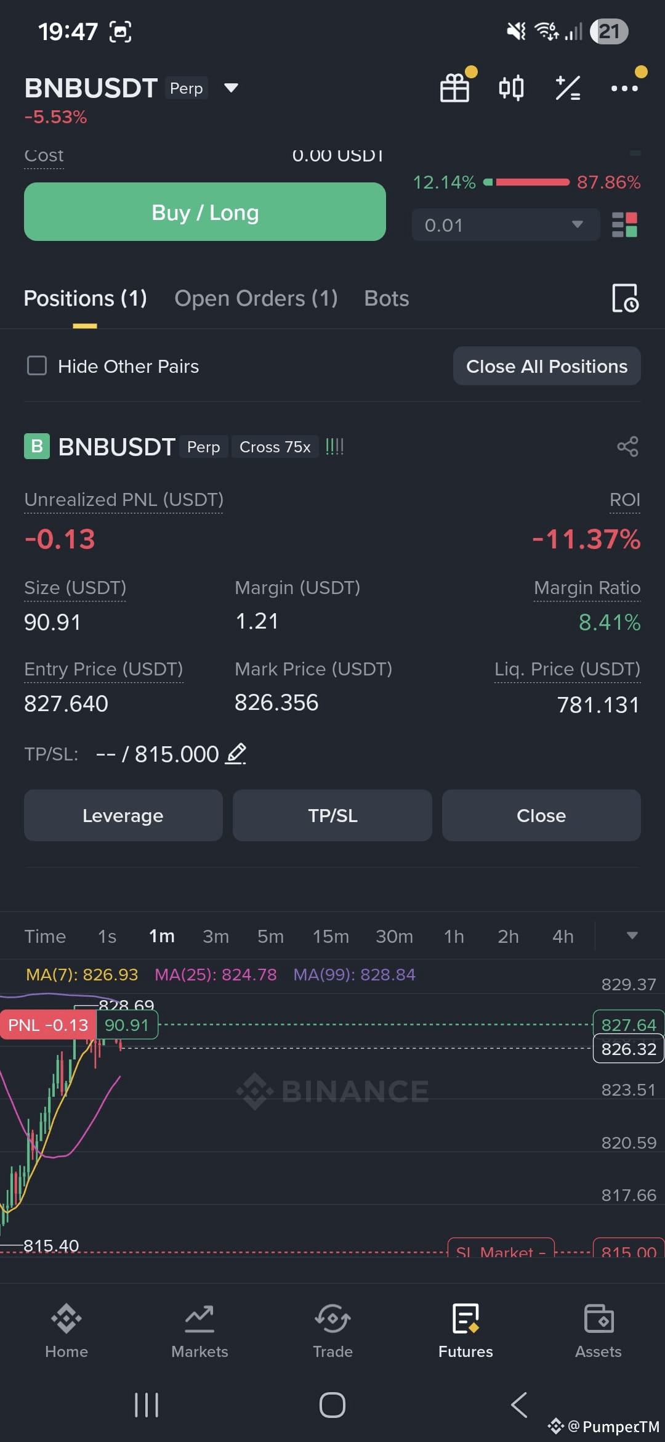
Task: Select the 15m chart interval
Action: tap(331, 936)
